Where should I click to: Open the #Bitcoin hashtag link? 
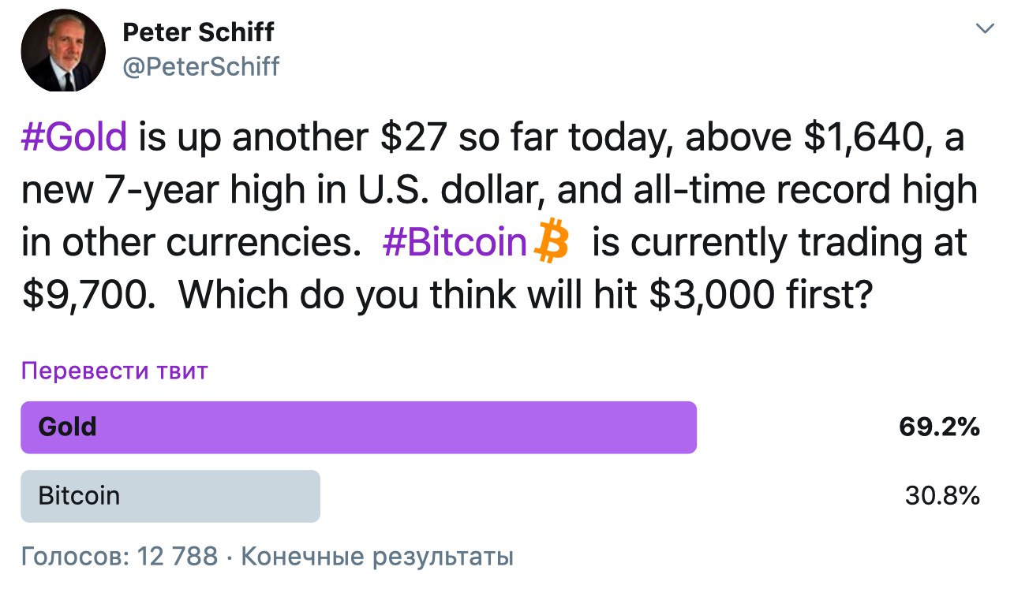(454, 243)
